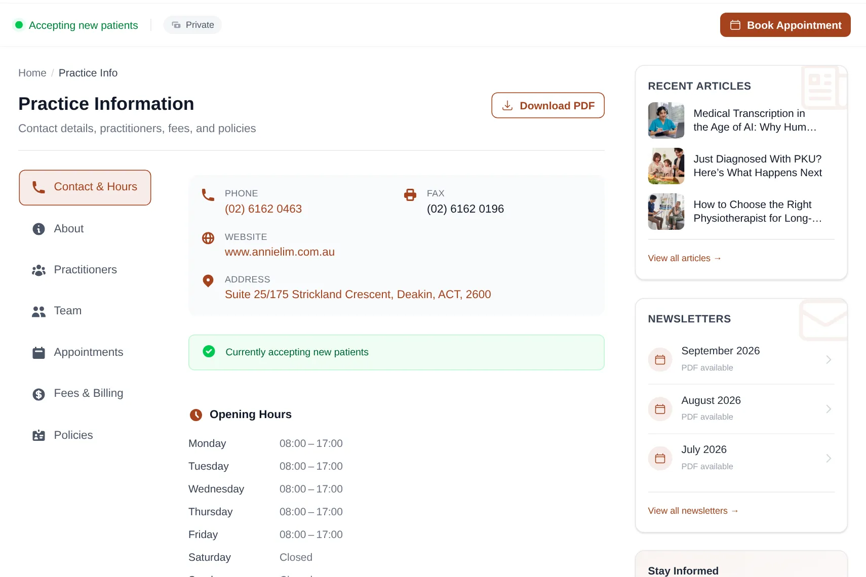This screenshot has height=577, width=866.
Task: Call the phone number (02) 6162 0463
Action: 263,209
